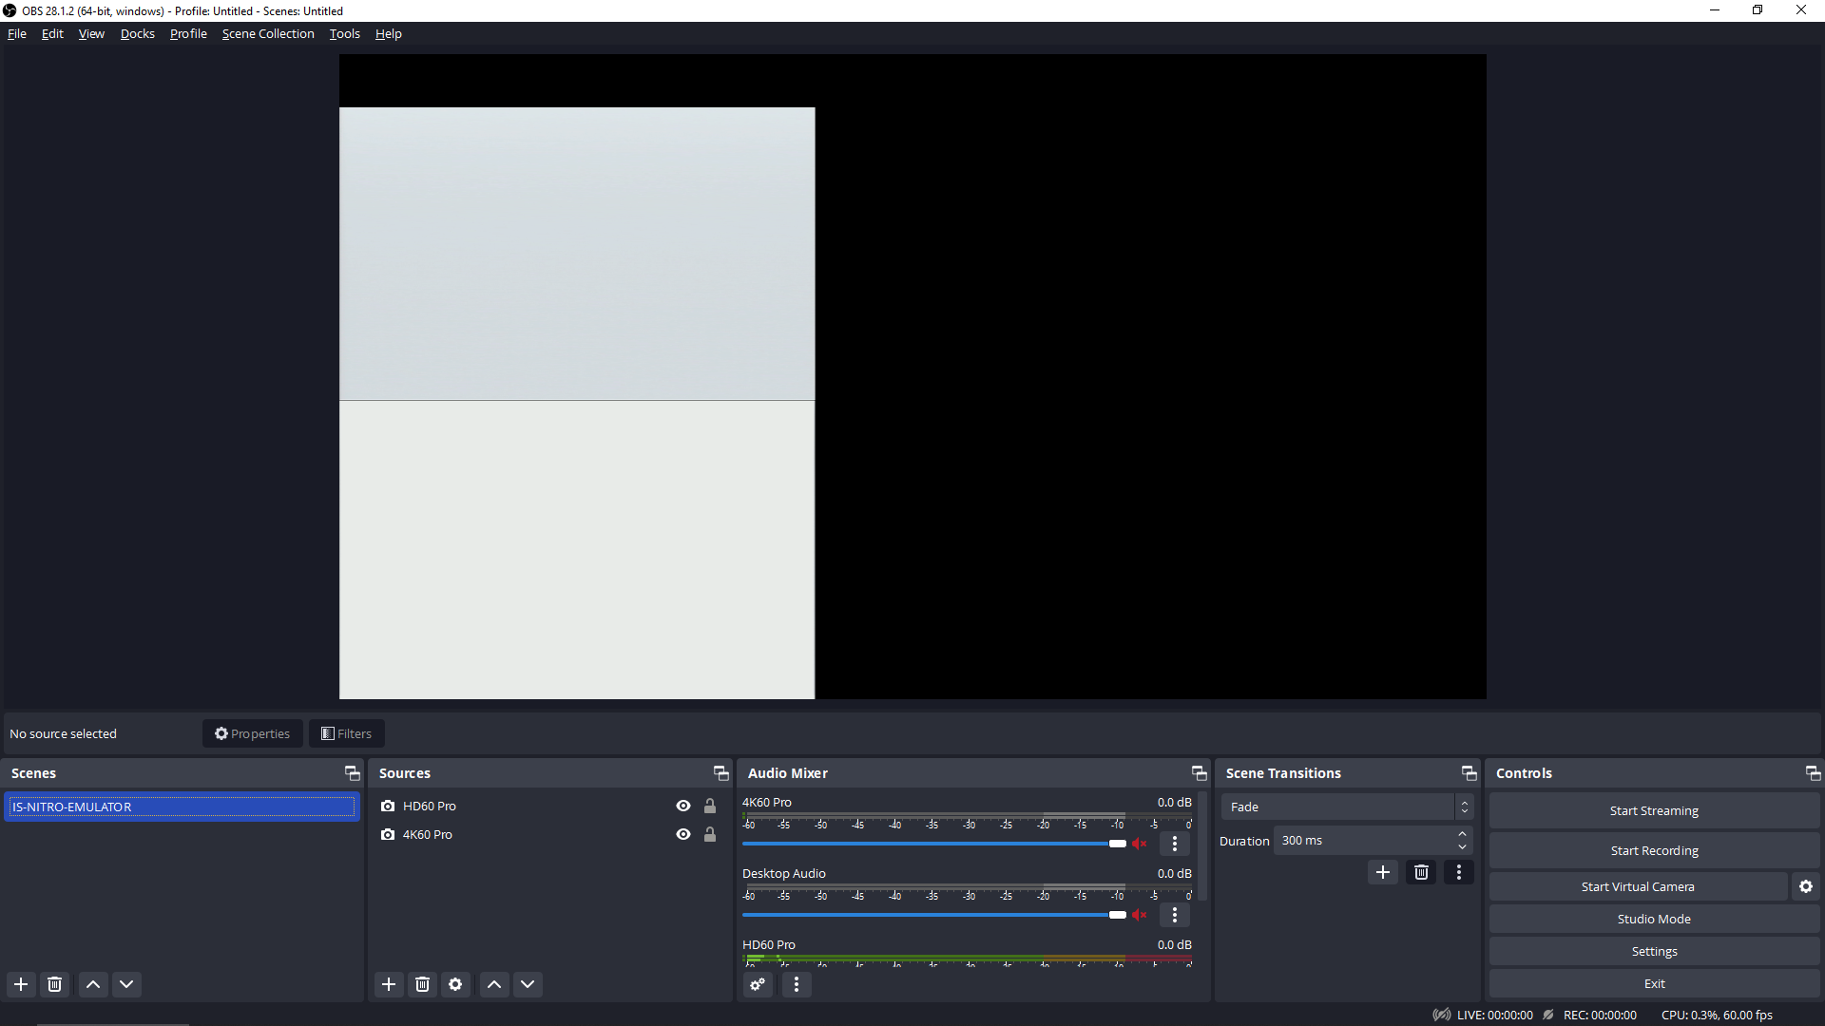Click Audio Mixer vertical scrollbar
The image size is (1825, 1026).
tap(1202, 847)
